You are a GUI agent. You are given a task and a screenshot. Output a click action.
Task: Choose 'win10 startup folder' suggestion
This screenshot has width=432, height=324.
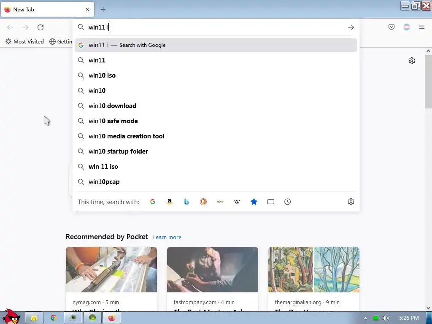tap(216, 151)
